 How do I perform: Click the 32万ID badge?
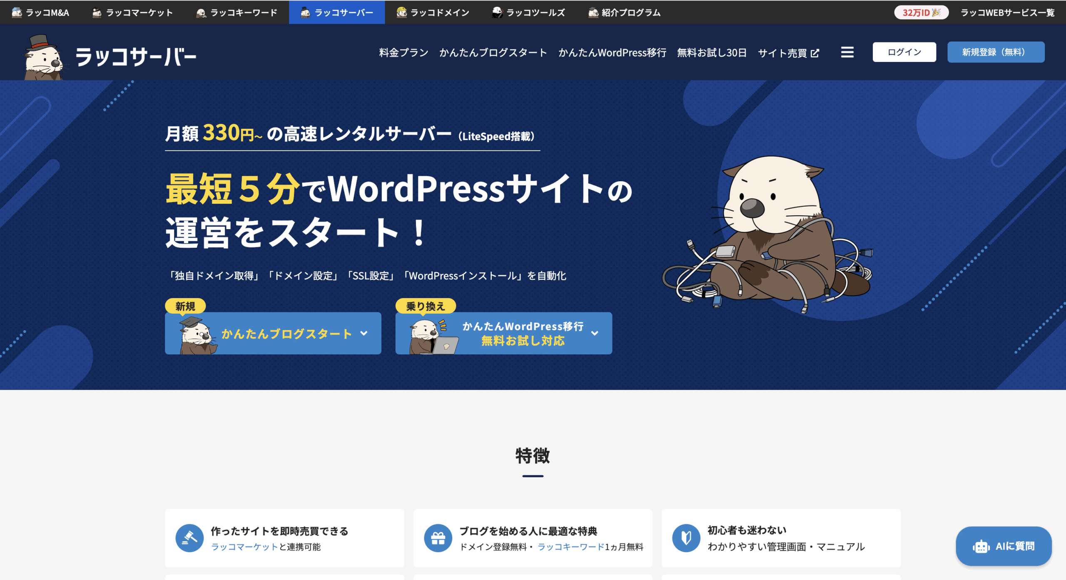[x=921, y=12]
